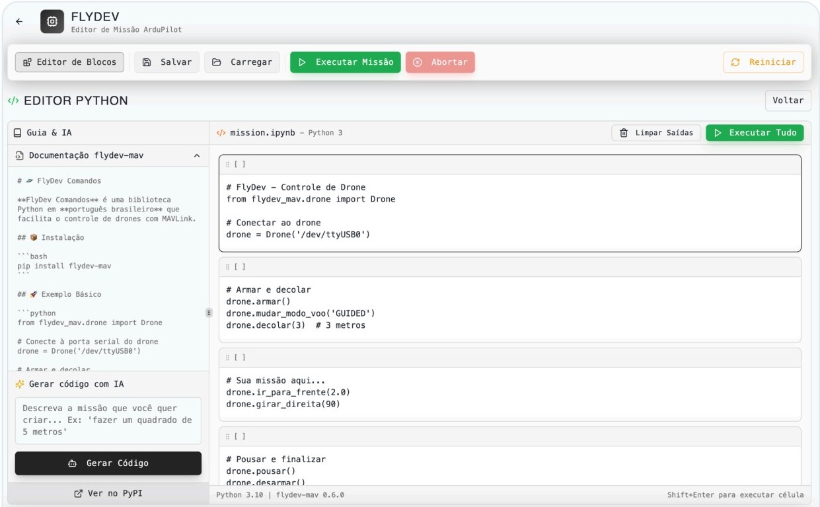The image size is (820, 507).
Task: Click the drone.girar_direita(90) code line
Action: pos(283,404)
